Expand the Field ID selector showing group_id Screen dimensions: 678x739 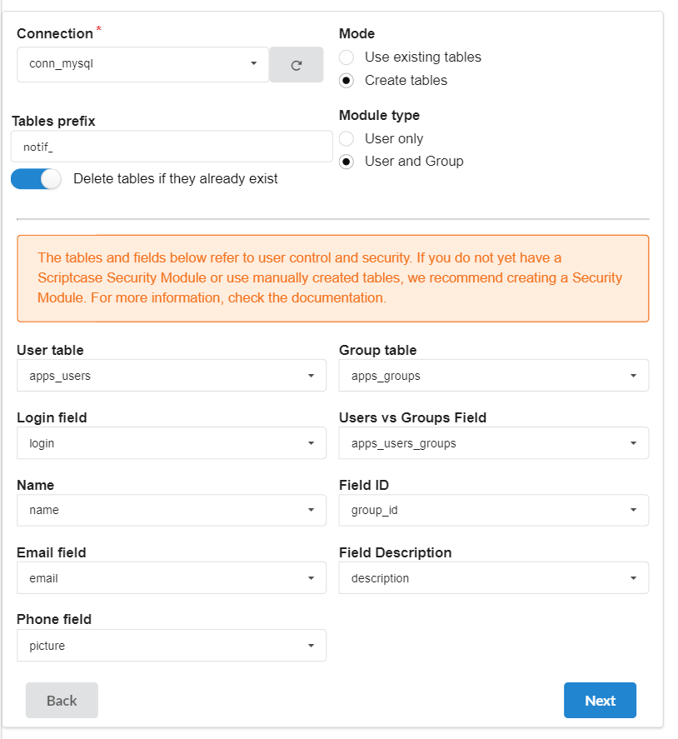(493, 510)
